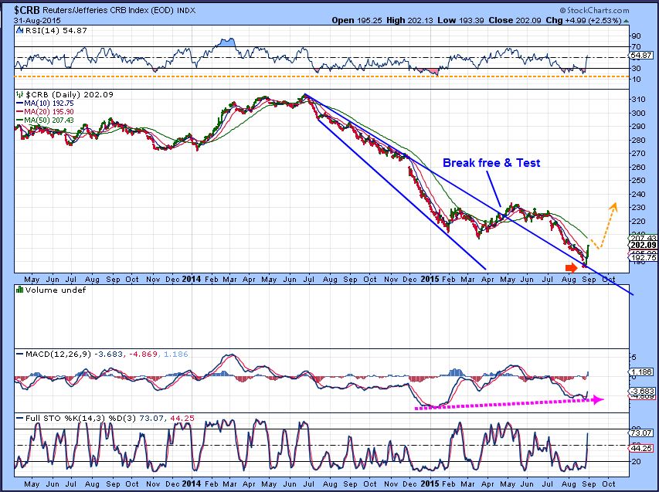This screenshot has width=659, height=492.
Task: Click the 240 price axis label
Action: click(639, 194)
